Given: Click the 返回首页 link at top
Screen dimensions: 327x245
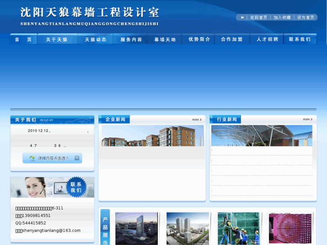Looking at the screenshot, I should 258,18.
